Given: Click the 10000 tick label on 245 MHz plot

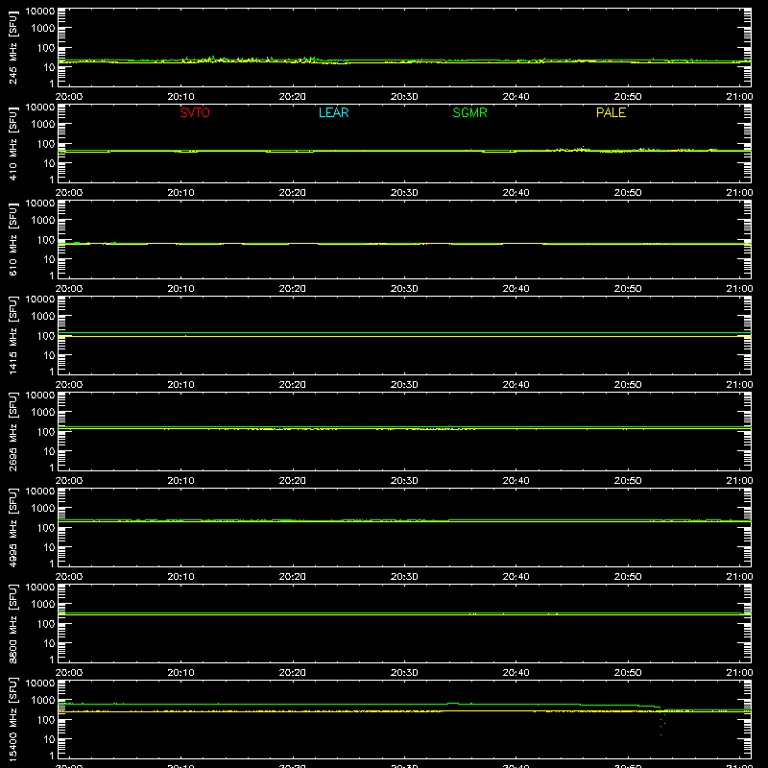Looking at the screenshot, I should pyautogui.click(x=40, y=12).
